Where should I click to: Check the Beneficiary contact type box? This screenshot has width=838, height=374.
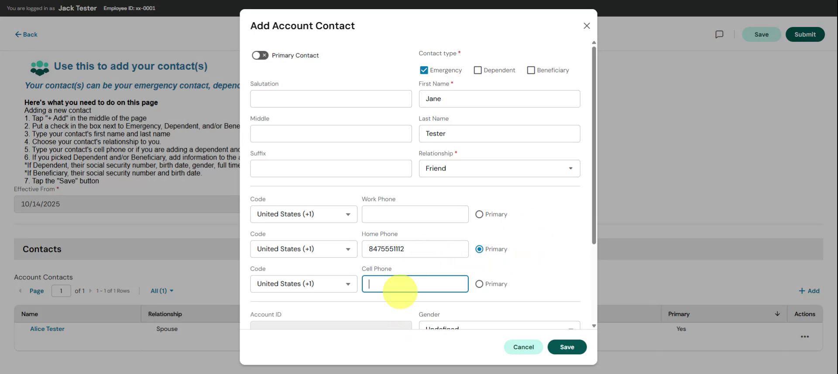click(531, 70)
